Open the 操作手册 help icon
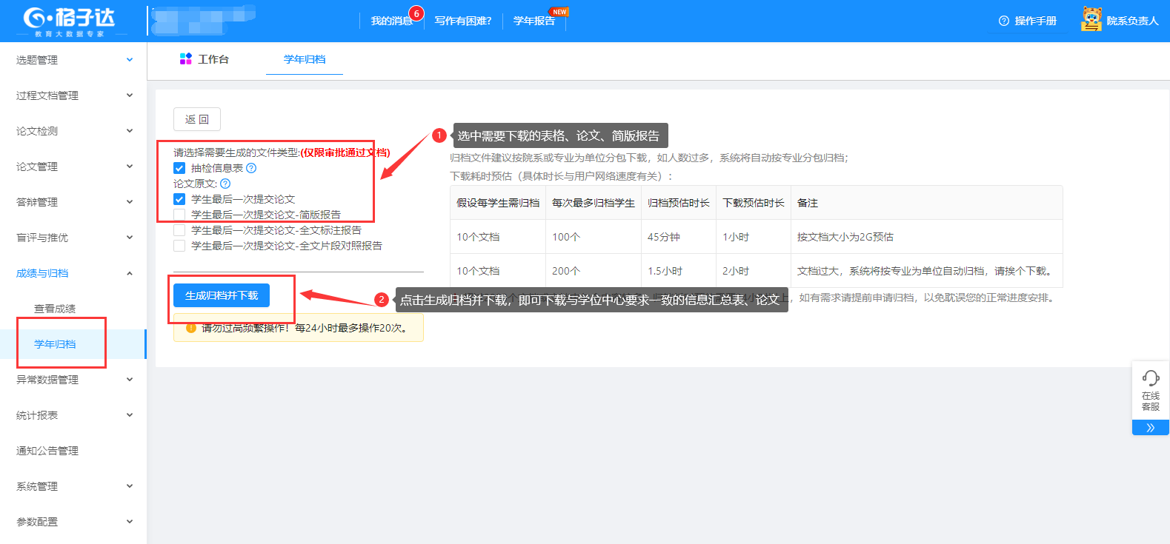Screen dimensions: 1170x544 1004,21
